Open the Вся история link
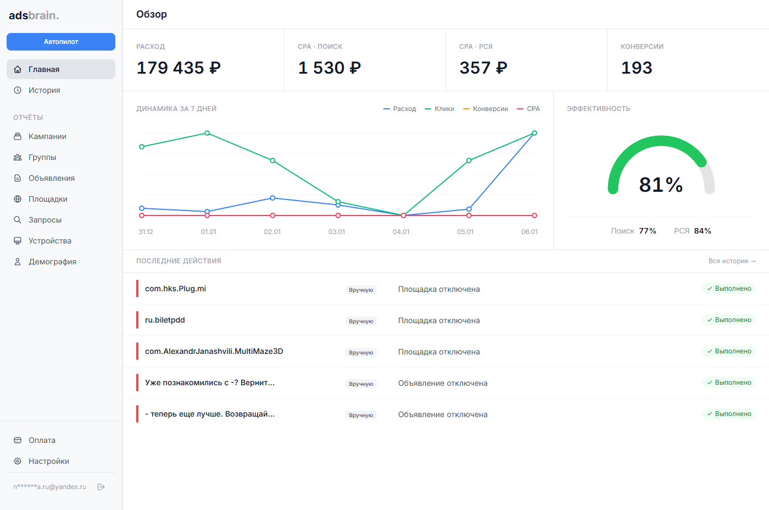 point(733,260)
